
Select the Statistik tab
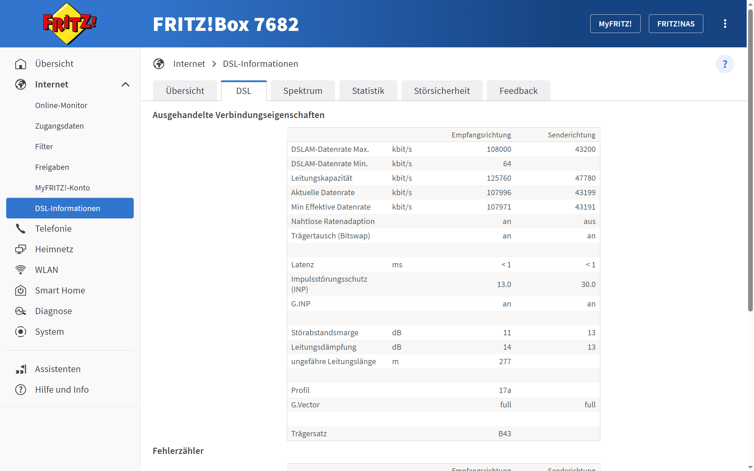tap(368, 91)
